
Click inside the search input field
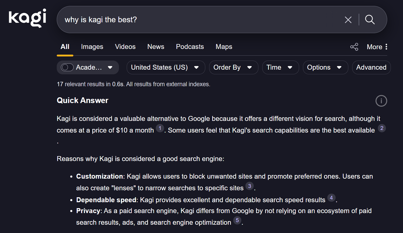click(181, 20)
